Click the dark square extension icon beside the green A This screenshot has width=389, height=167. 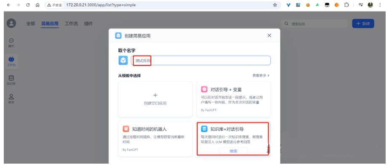[x=327, y=5]
